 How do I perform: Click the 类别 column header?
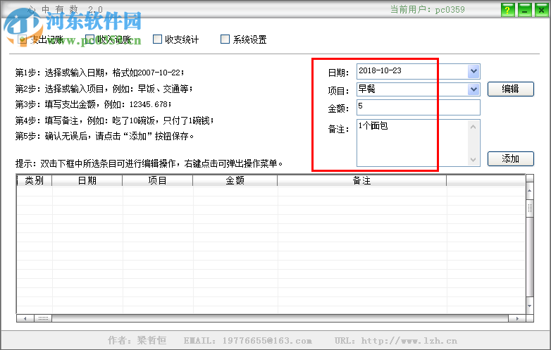[34, 180]
